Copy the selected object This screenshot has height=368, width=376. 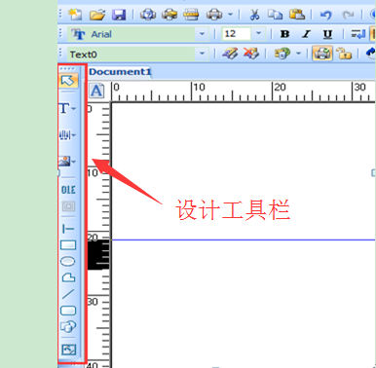point(275,15)
